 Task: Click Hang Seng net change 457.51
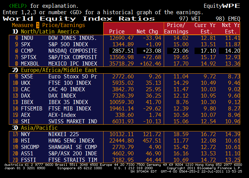pyautogui.click(x=152, y=141)
